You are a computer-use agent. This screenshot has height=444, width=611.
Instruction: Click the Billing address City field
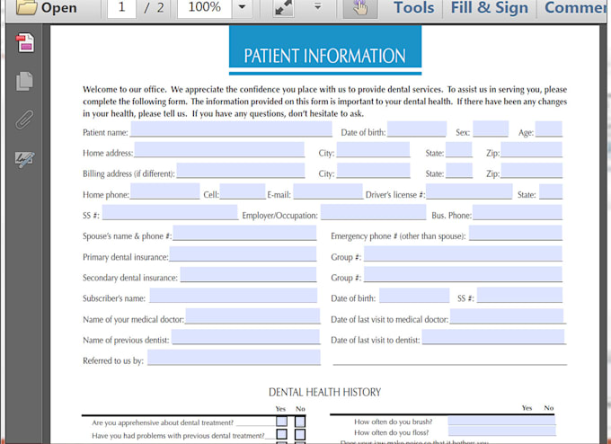click(x=373, y=171)
